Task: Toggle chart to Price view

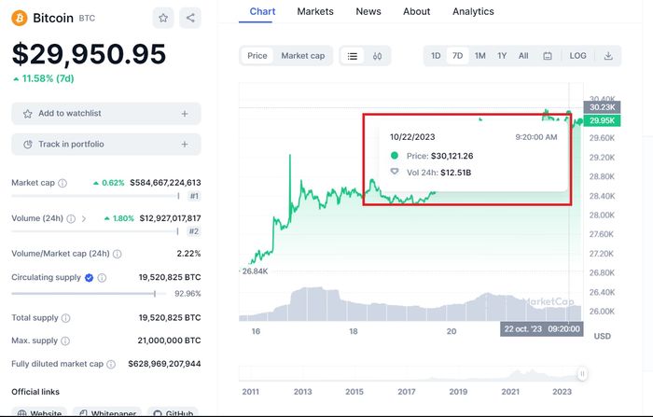Action: pyautogui.click(x=257, y=56)
